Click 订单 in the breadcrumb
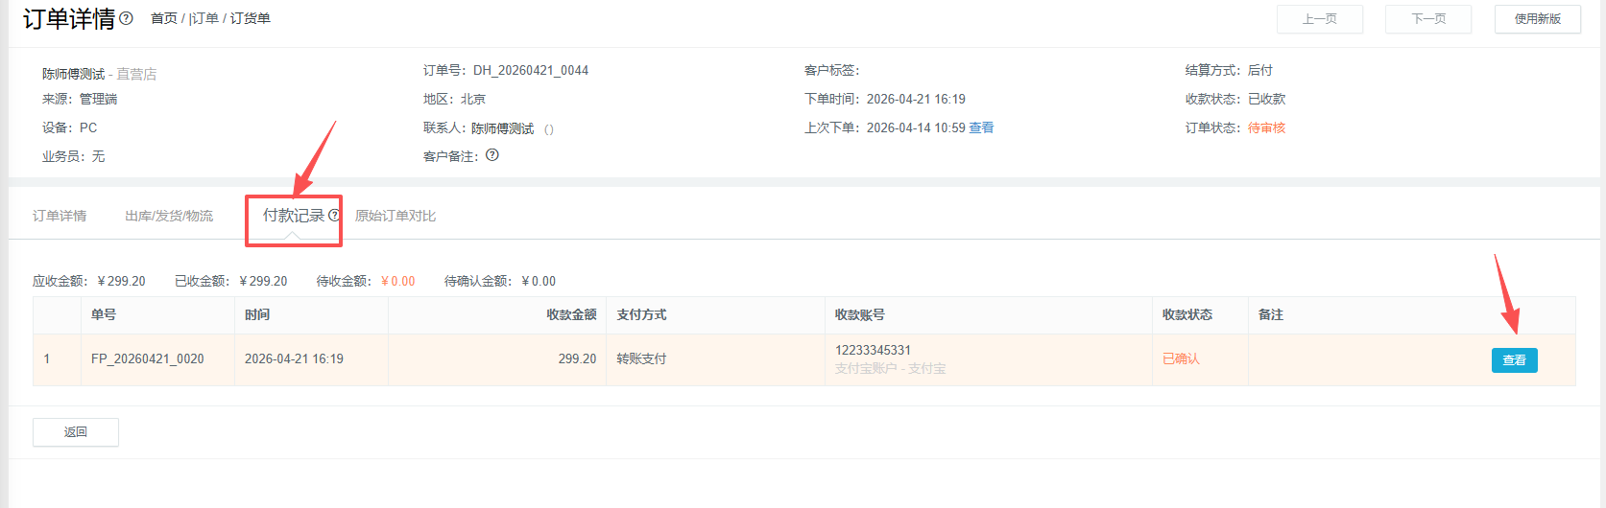Image resolution: width=1606 pixels, height=508 pixels. [x=205, y=18]
